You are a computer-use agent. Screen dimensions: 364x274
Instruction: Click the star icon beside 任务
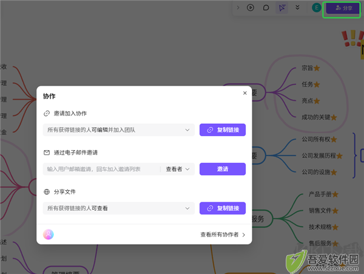click(317, 84)
